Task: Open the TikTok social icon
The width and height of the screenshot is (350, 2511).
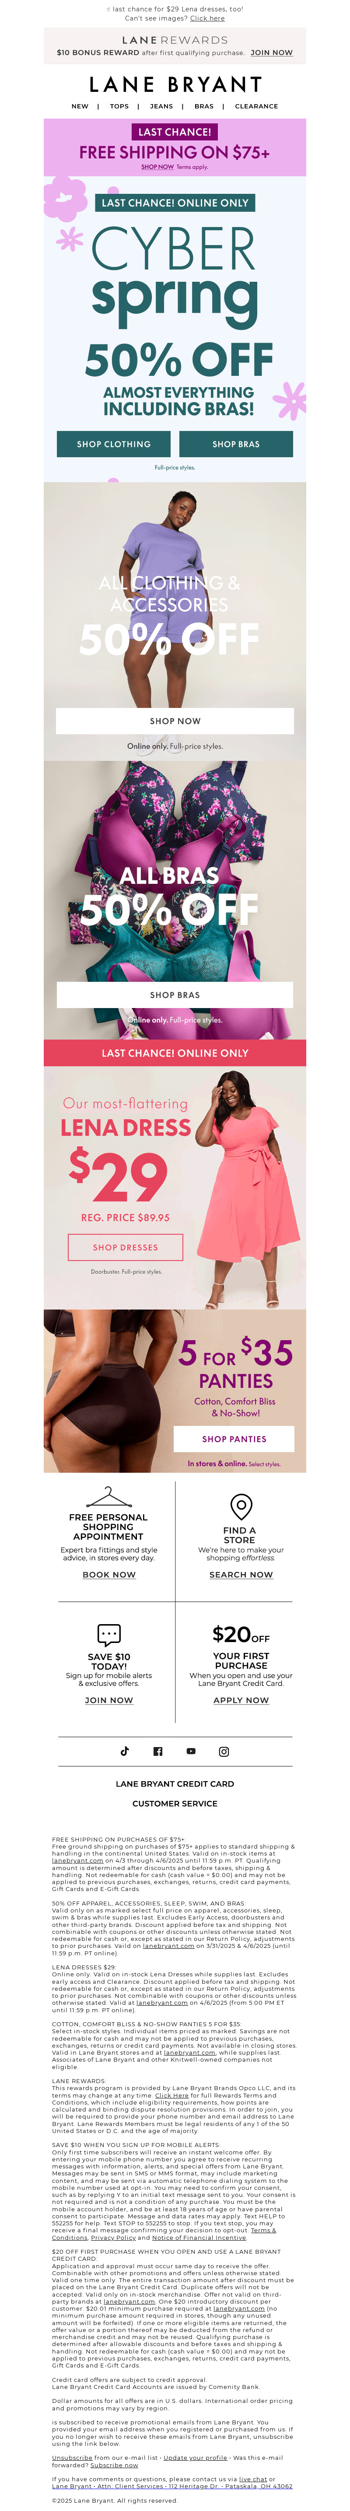Action: pyautogui.click(x=125, y=1751)
